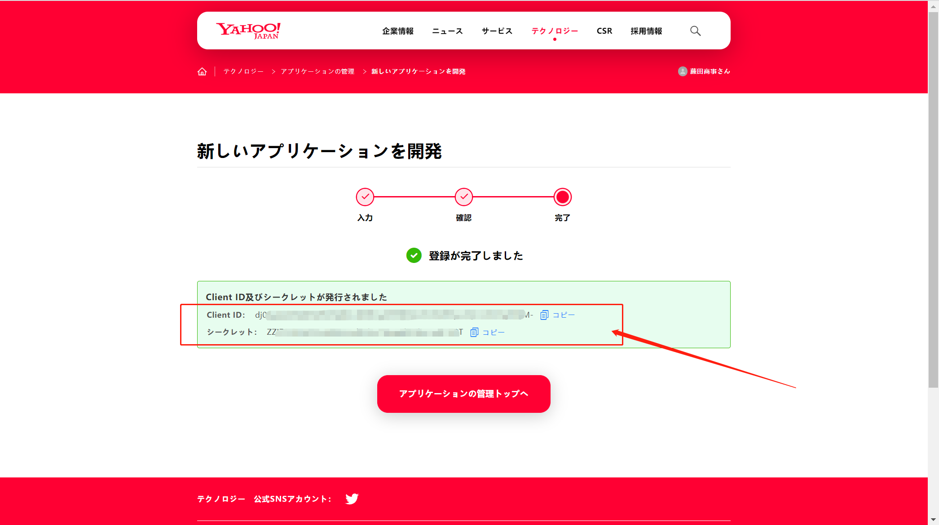The image size is (939, 525).
Task: Click the home breadcrumb icon
Action: (x=202, y=72)
